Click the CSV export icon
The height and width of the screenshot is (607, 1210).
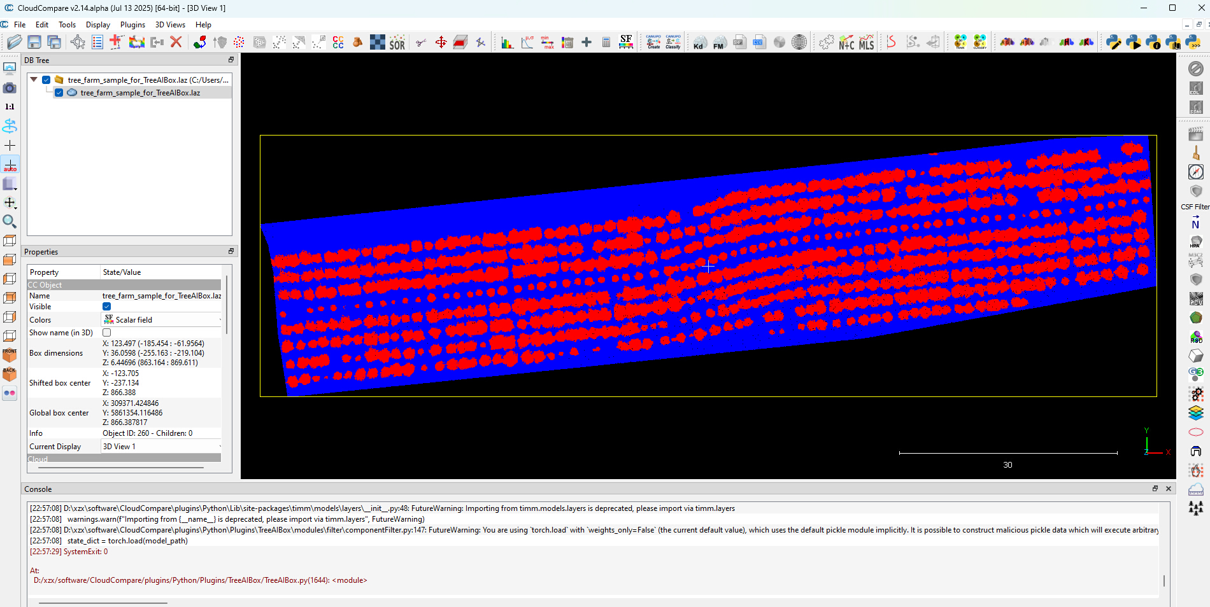pos(759,42)
